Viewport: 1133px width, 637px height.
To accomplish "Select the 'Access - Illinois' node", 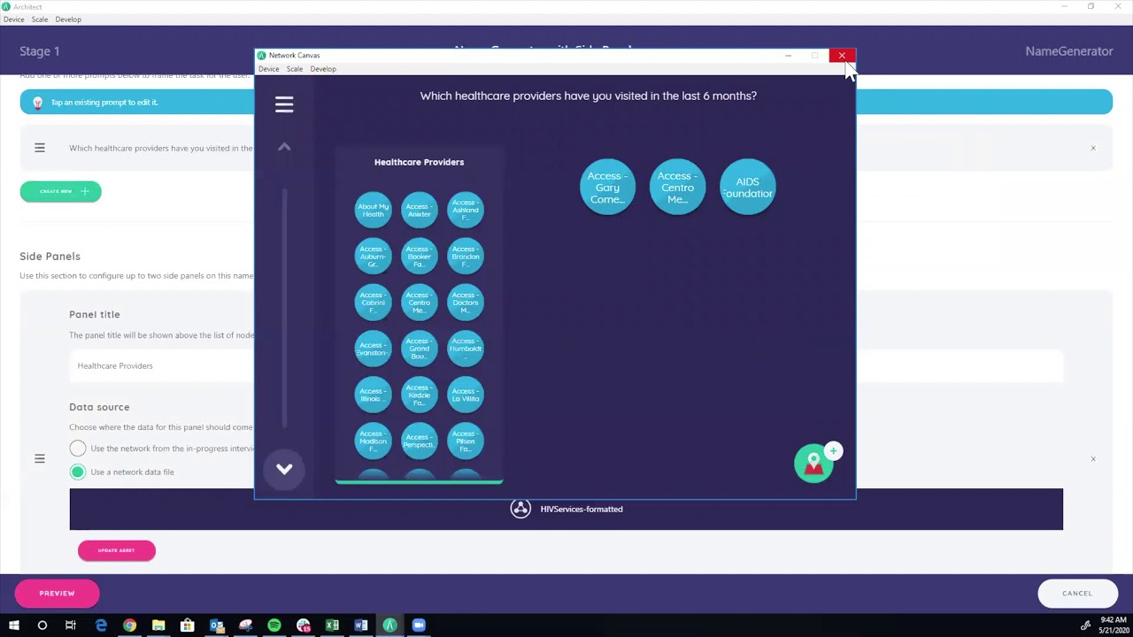I will pyautogui.click(x=373, y=395).
